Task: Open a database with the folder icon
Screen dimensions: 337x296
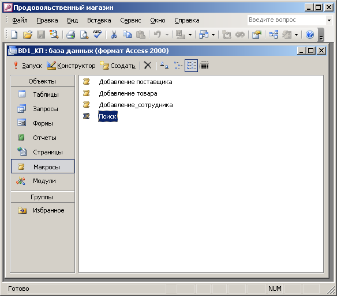Action: (28, 35)
